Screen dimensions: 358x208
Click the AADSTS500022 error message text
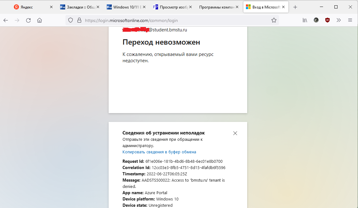173,183
